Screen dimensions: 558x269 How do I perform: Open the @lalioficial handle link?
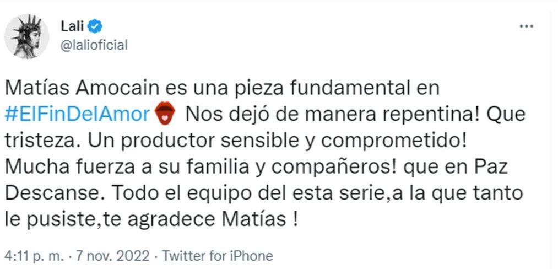point(93,45)
